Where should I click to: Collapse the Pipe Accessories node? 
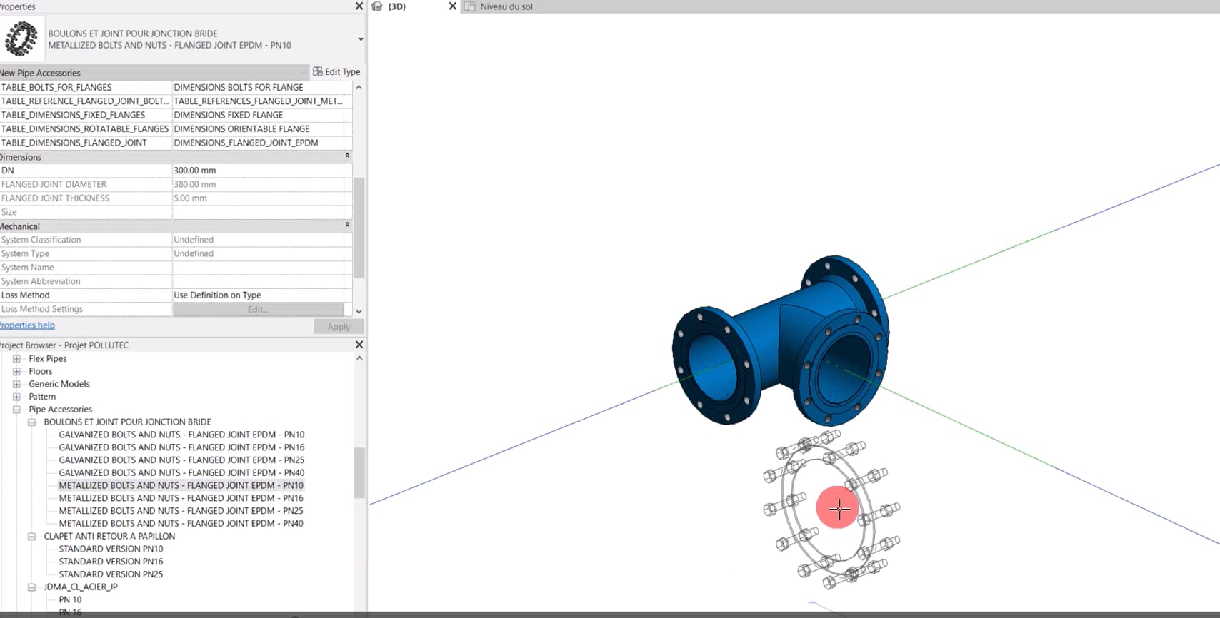(x=16, y=410)
